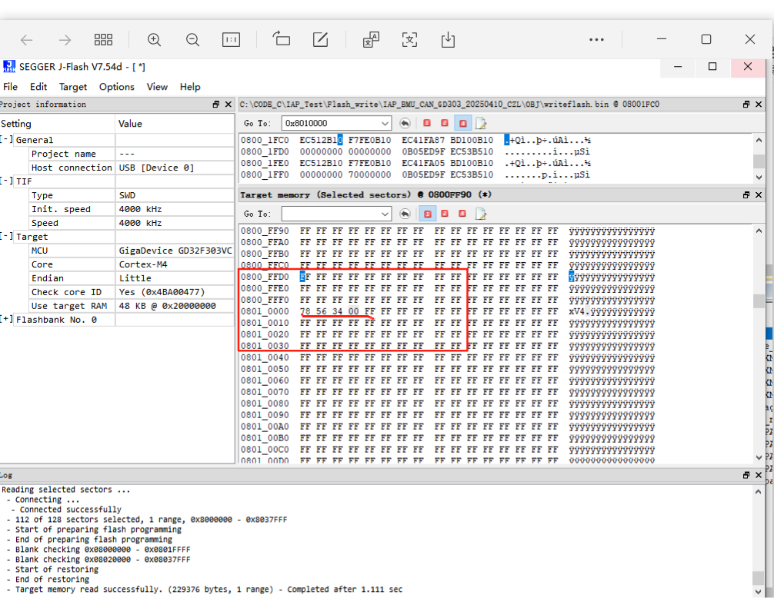774x598 pixels.
Task: Open the Help menu
Action: (190, 87)
